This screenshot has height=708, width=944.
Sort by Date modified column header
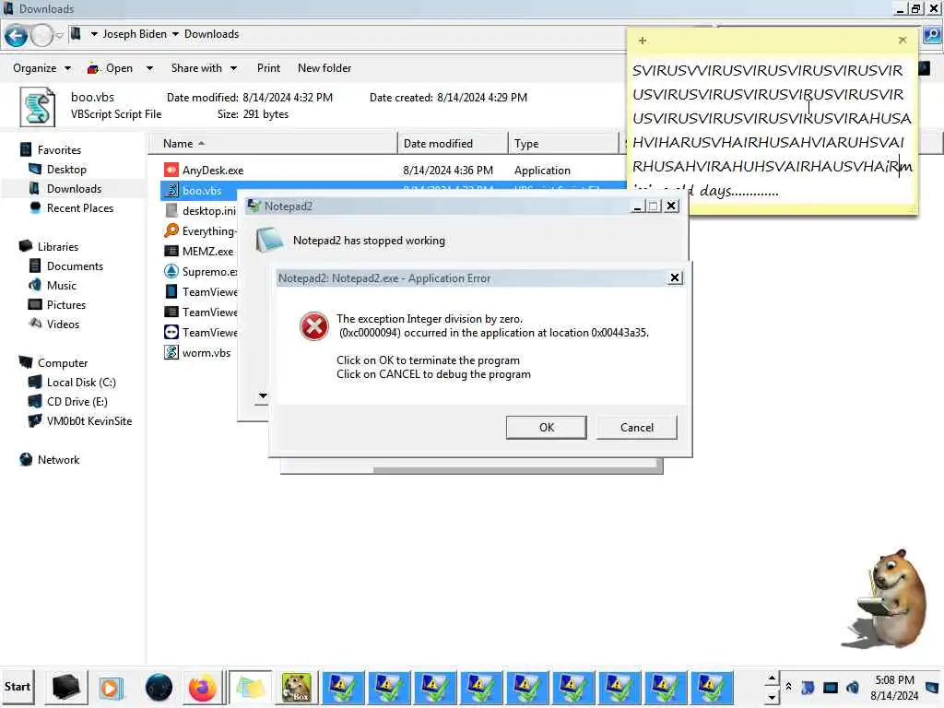pos(453,143)
